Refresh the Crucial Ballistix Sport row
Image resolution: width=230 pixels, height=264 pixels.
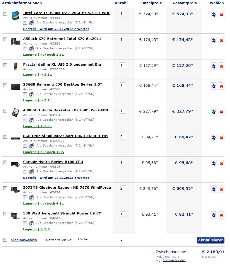pos(214,138)
